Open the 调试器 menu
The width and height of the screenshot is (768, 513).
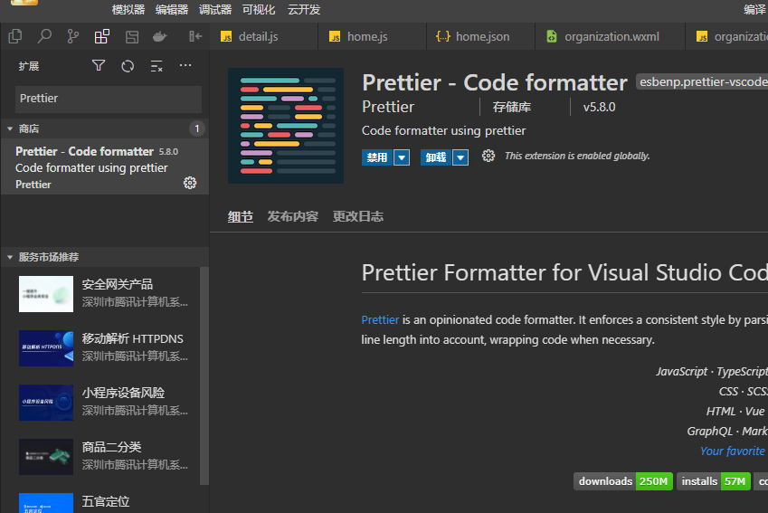click(215, 10)
